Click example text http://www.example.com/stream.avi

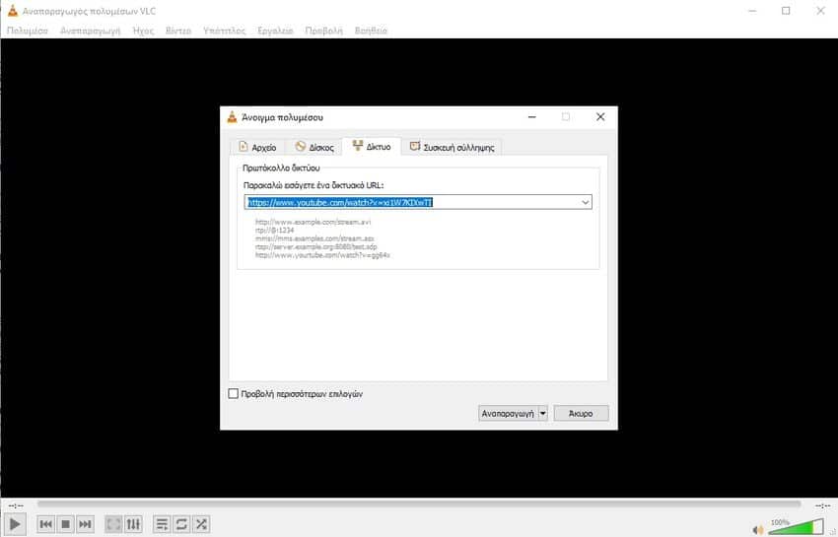(x=313, y=222)
